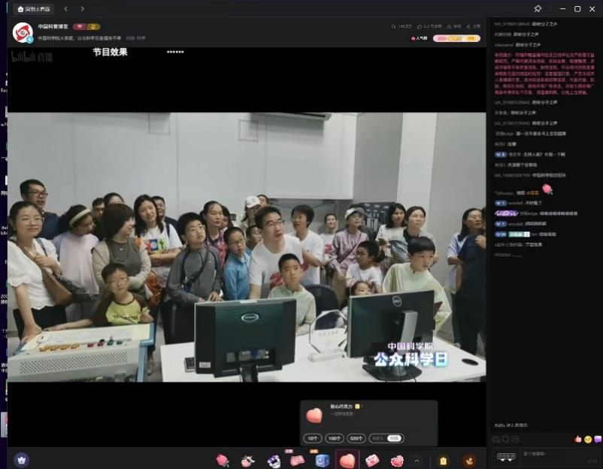This screenshot has height=469, width=603.
Task: Click the 回到主界面 home tab
Action: [x=35, y=9]
